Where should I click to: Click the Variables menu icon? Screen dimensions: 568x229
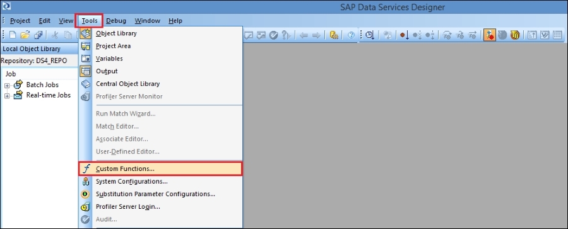point(86,59)
